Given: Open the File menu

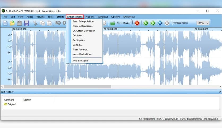Looking at the screenshot, I should point(6,17).
